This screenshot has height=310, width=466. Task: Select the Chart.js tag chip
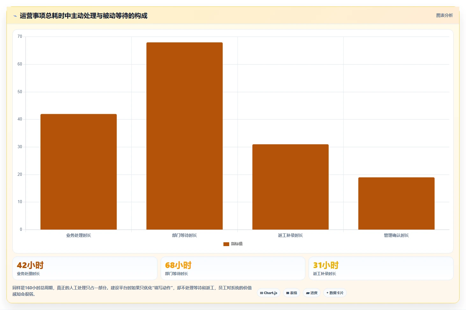[269, 293]
